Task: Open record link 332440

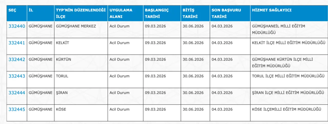Action: coord(17,26)
